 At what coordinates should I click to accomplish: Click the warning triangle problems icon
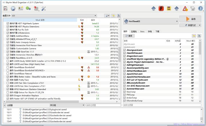coord(185,9)
